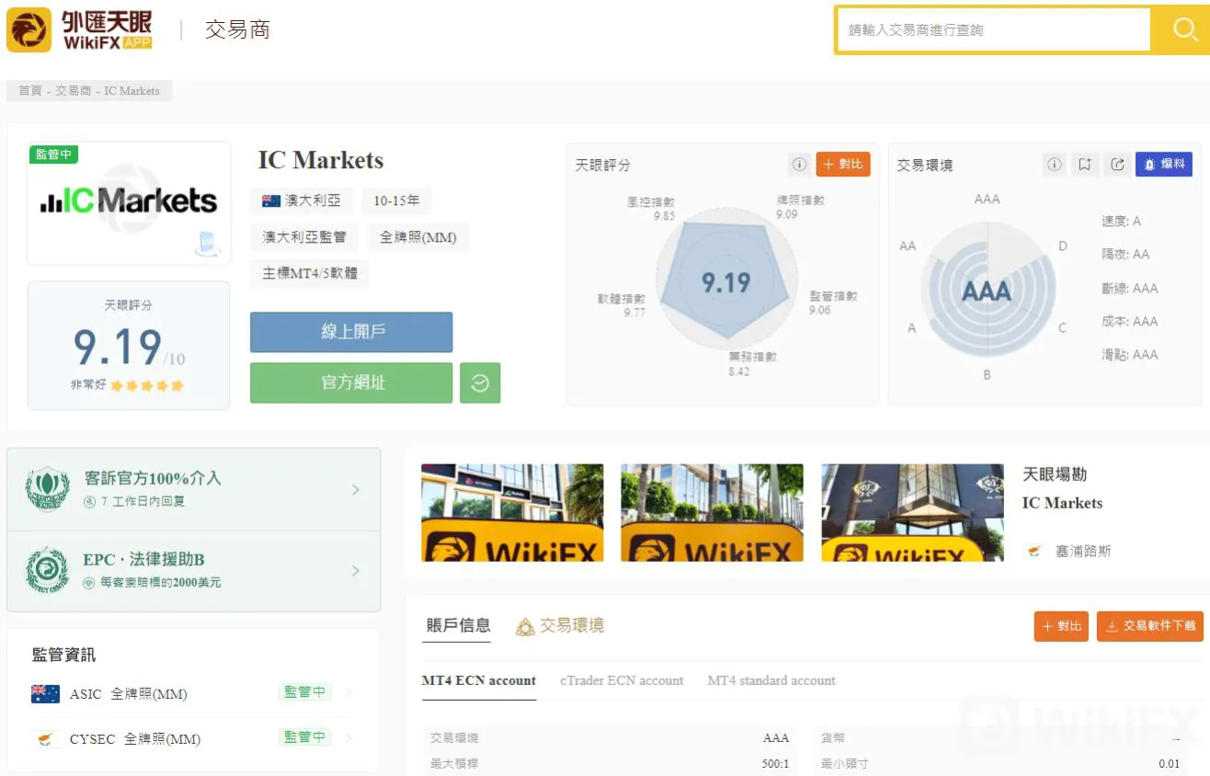Viewport: 1210px width, 776px height.
Task: Switch to the 賬戶信息 tab
Action: [x=459, y=626]
